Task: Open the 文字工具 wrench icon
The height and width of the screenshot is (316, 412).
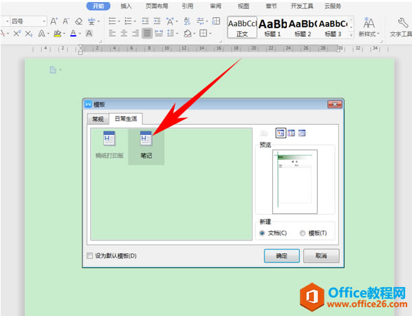Action: coord(402,23)
